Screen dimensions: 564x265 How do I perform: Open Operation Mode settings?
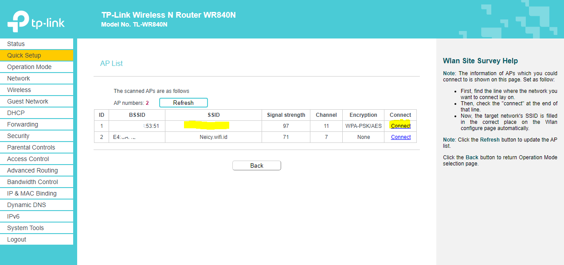36,67
